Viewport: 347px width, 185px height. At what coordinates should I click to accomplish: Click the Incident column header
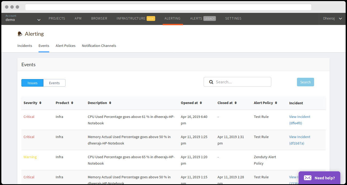(296, 103)
